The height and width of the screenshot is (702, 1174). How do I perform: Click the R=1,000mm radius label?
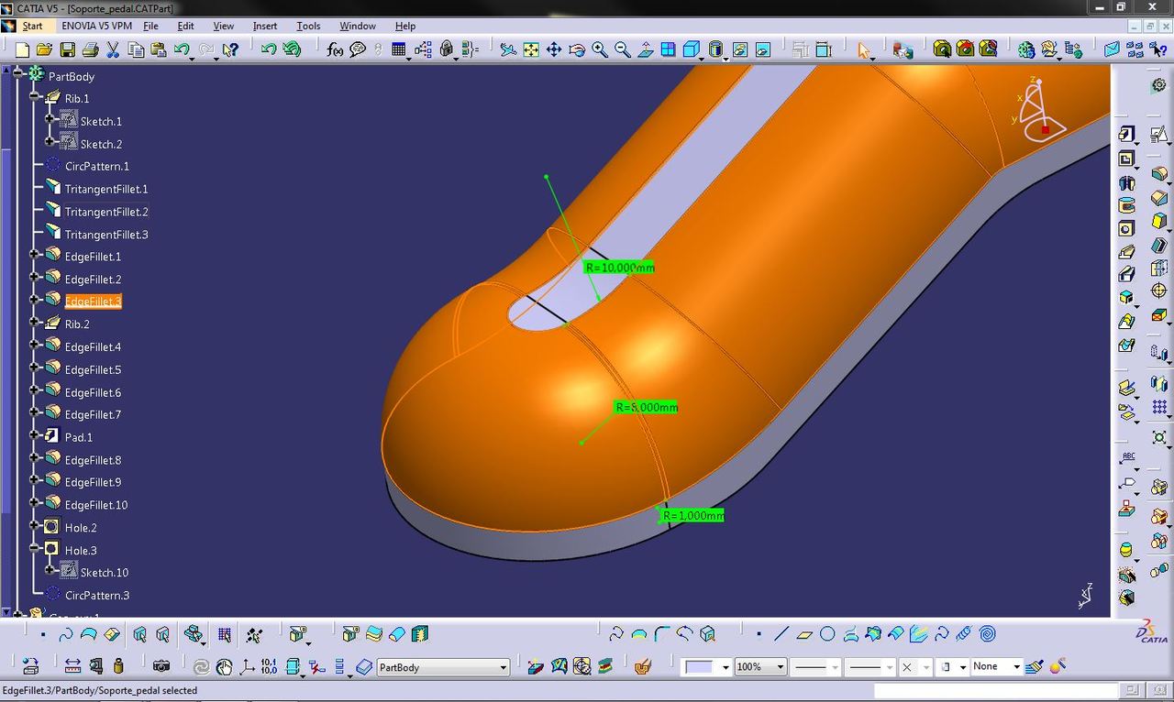click(692, 515)
